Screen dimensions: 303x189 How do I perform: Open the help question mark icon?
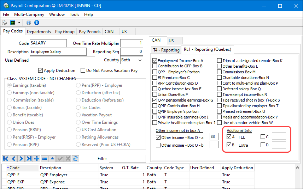tap(29, 23)
